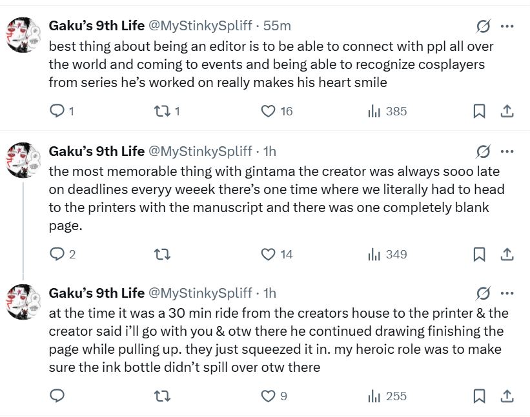Share the first tweet about cosplayers

coord(507,112)
